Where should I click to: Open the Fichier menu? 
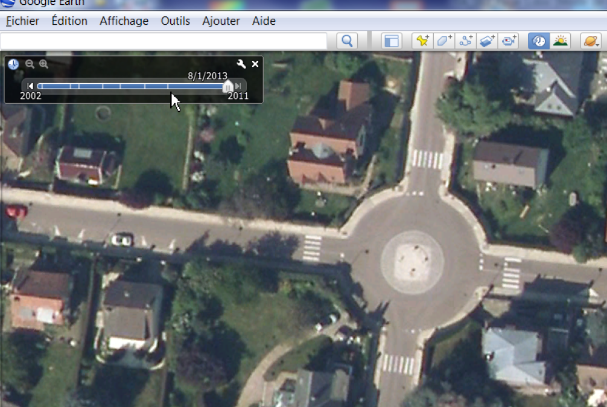[22, 21]
